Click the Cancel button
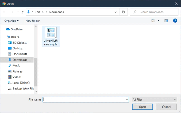This screenshot has height=113, width=181. pos(166,107)
